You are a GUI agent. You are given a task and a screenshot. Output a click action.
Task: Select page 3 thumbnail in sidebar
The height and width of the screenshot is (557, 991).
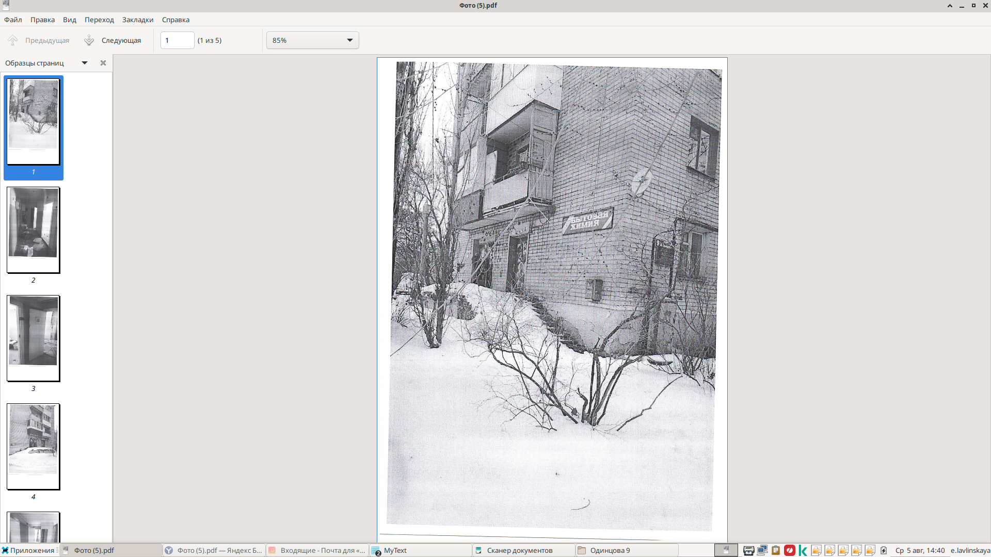coord(34,338)
